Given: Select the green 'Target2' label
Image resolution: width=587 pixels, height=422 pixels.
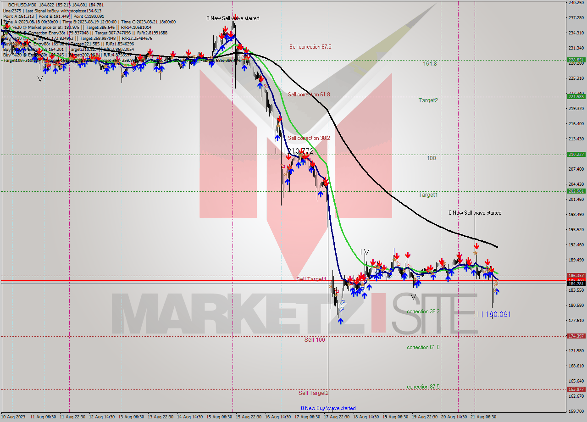Looking at the screenshot, I should pyautogui.click(x=428, y=100).
